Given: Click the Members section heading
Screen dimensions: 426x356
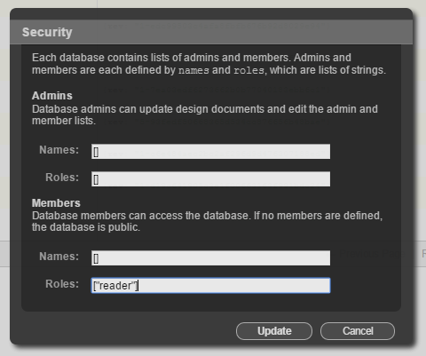Looking at the screenshot, I should 56,203.
